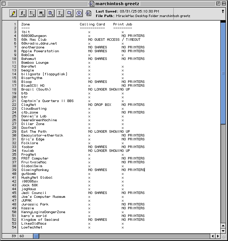Click the document proxy icon in toolbar
This screenshot has width=228, height=241.
coord(88,13)
